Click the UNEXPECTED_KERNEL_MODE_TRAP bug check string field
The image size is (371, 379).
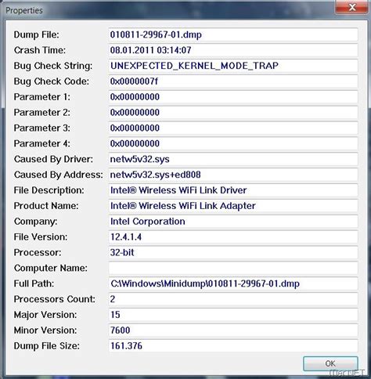pos(233,66)
